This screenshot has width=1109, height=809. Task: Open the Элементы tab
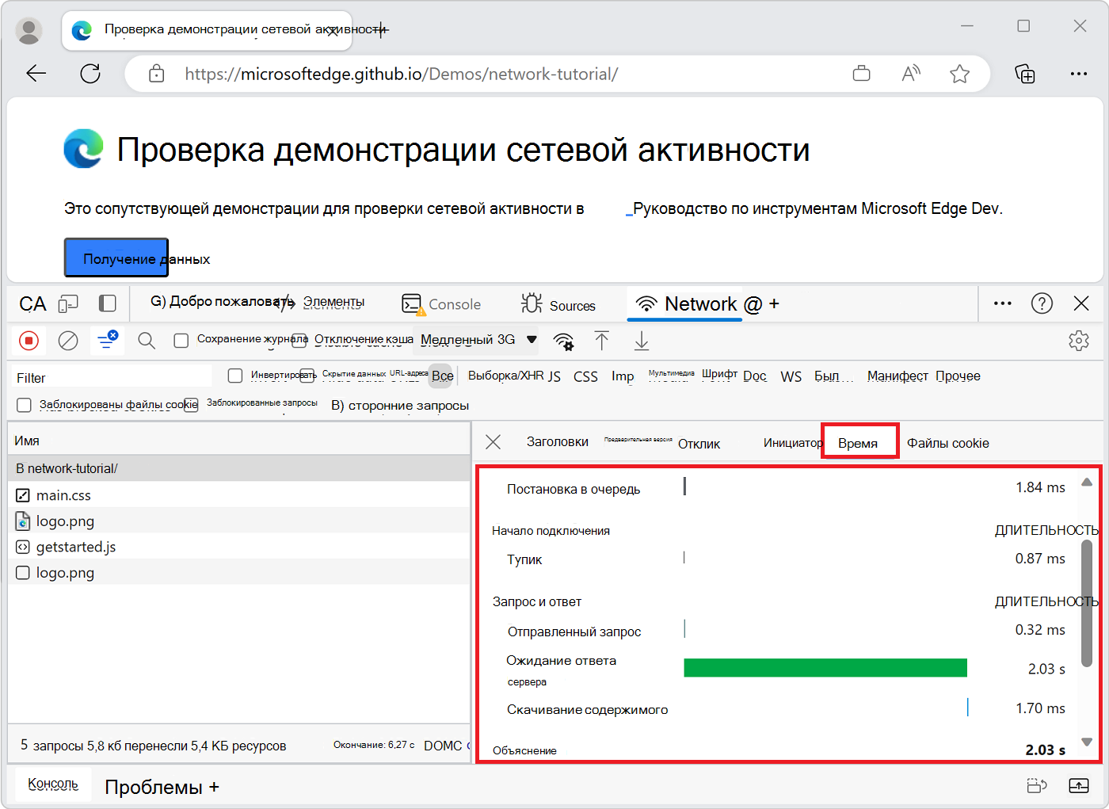point(333,302)
